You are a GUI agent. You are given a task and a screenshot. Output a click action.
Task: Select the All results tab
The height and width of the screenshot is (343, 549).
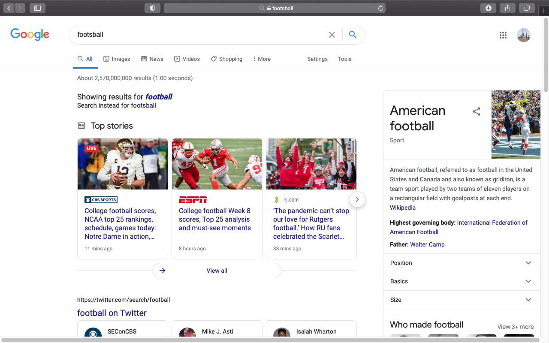85,59
